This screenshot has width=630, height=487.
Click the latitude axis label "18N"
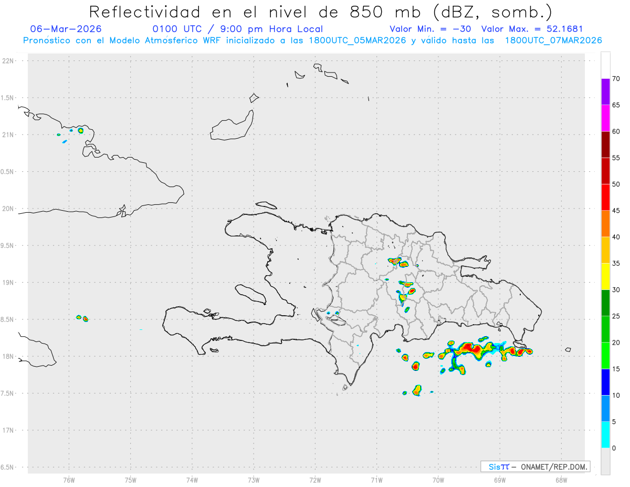coord(8,356)
